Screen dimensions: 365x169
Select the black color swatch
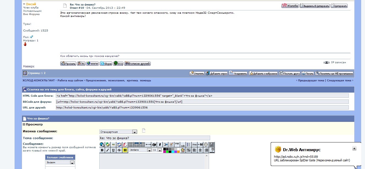[x=164, y=149]
